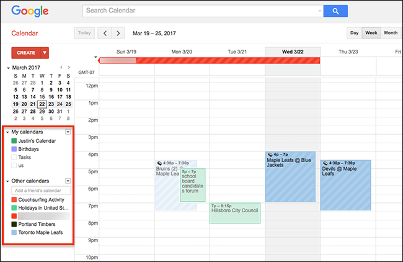Viewport: 403px width, 262px height.
Task: Toggle the 'us' calendar checkbox
Action: point(14,165)
